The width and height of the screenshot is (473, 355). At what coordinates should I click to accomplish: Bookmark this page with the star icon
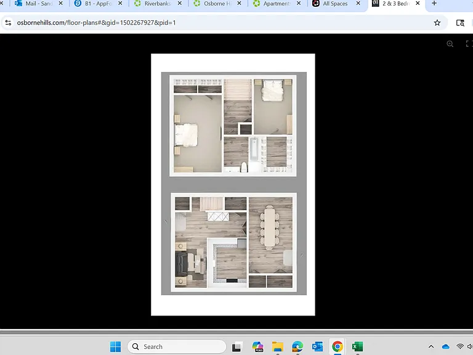(x=437, y=23)
